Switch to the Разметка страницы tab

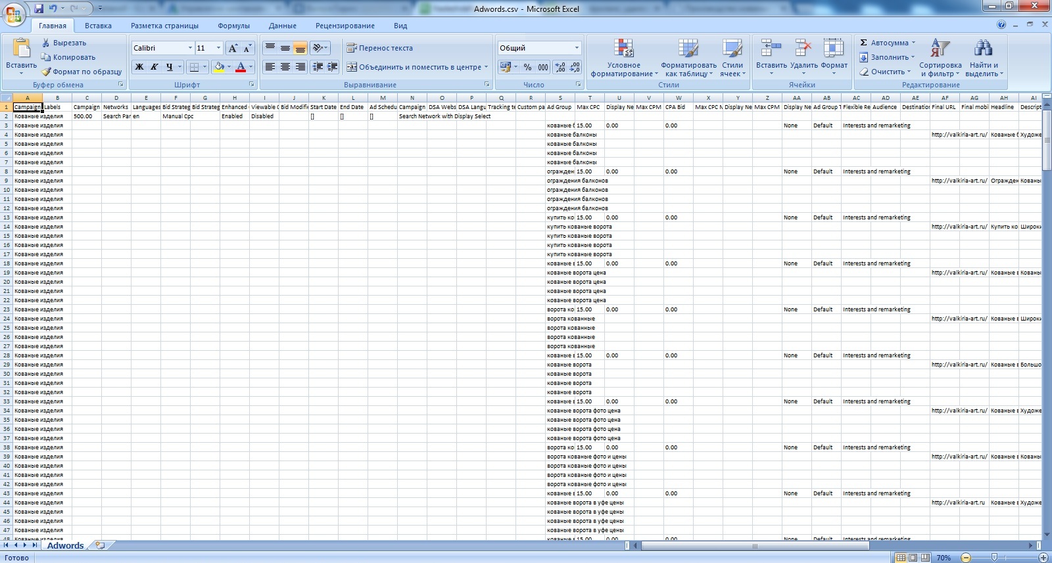click(164, 26)
